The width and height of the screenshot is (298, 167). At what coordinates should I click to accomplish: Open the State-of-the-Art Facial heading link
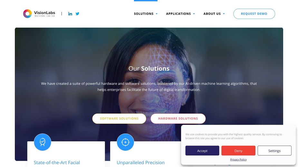(57, 163)
